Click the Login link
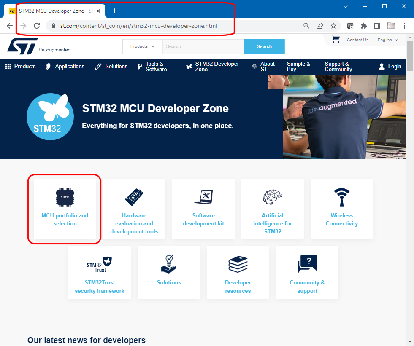 [x=390, y=67]
